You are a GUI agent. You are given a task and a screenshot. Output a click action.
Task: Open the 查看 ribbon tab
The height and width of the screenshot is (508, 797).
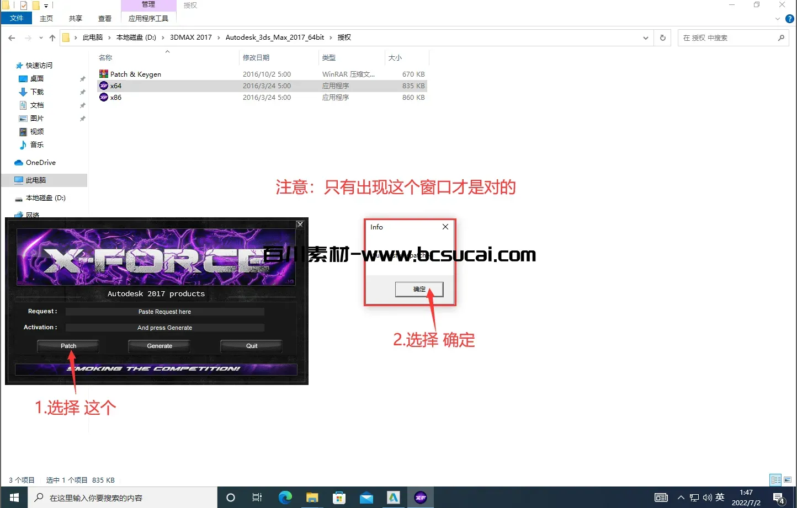click(x=105, y=18)
